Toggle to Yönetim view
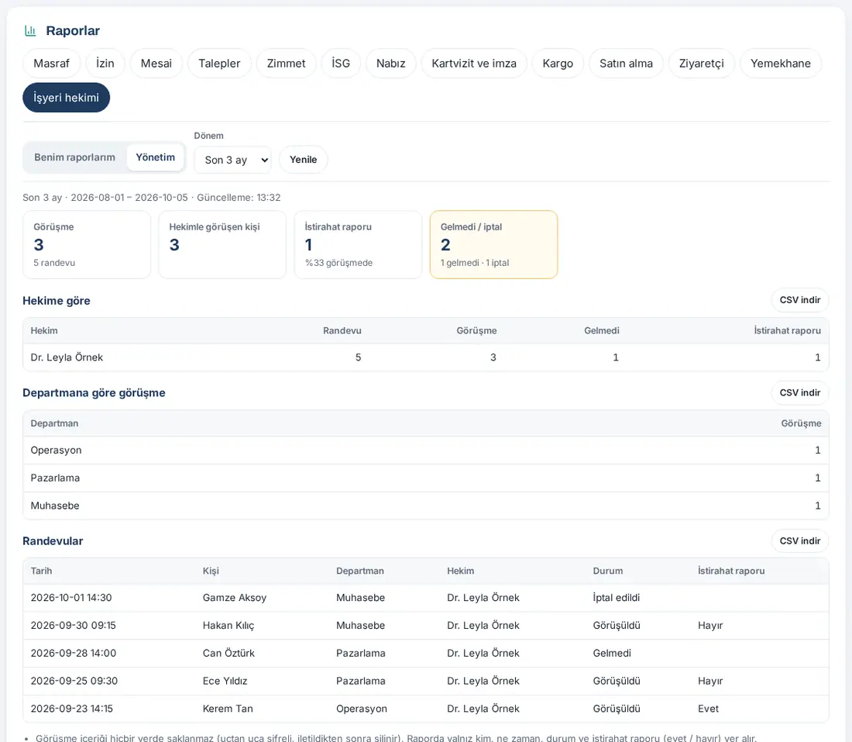Viewport: 852px width, 742px height. tap(156, 157)
